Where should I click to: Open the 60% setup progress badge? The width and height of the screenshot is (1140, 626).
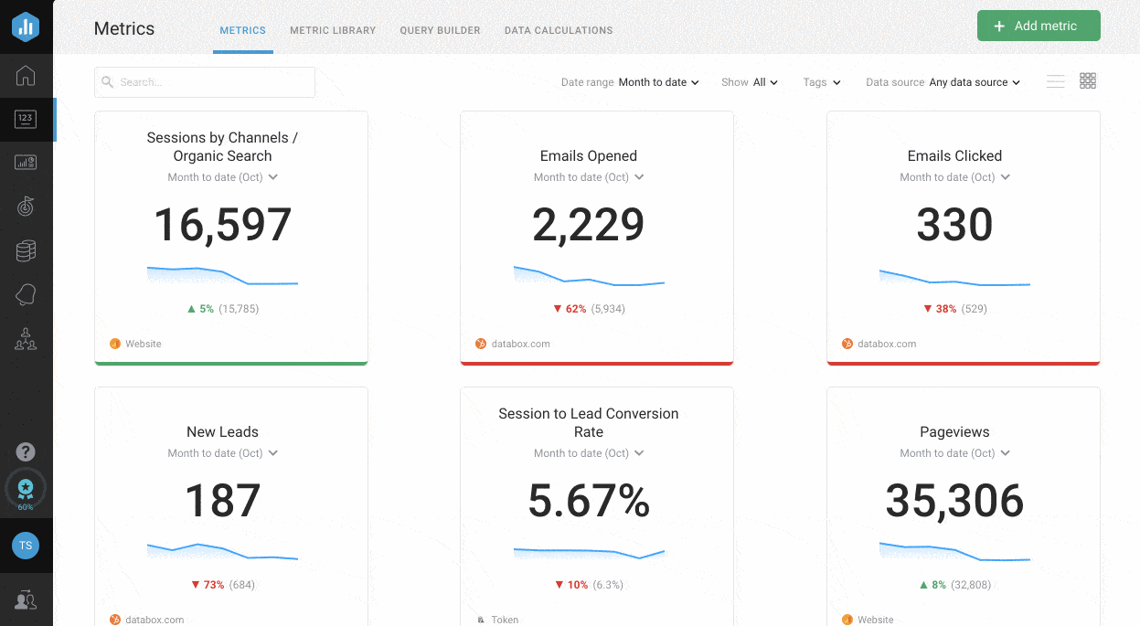[x=26, y=490]
